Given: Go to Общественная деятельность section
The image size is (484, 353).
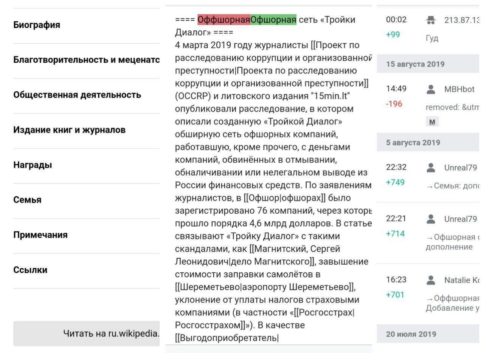Looking at the screenshot, I should coord(87,95).
